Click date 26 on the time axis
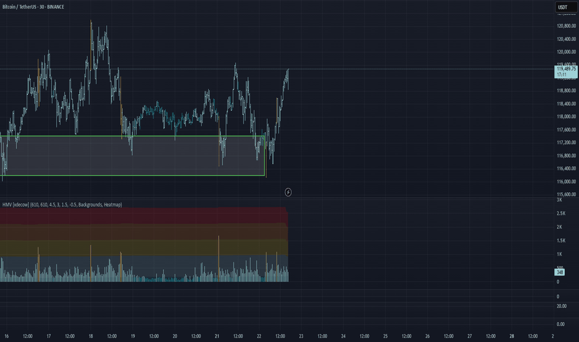The image size is (579, 342). (427, 336)
